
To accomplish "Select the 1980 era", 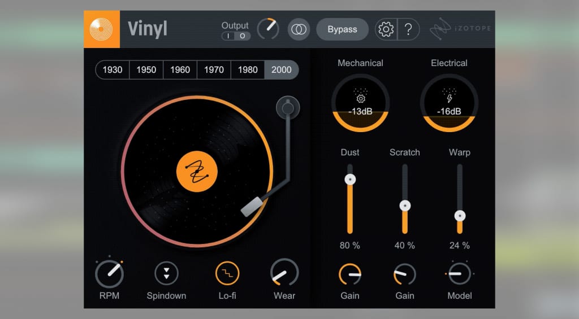I will pos(248,69).
